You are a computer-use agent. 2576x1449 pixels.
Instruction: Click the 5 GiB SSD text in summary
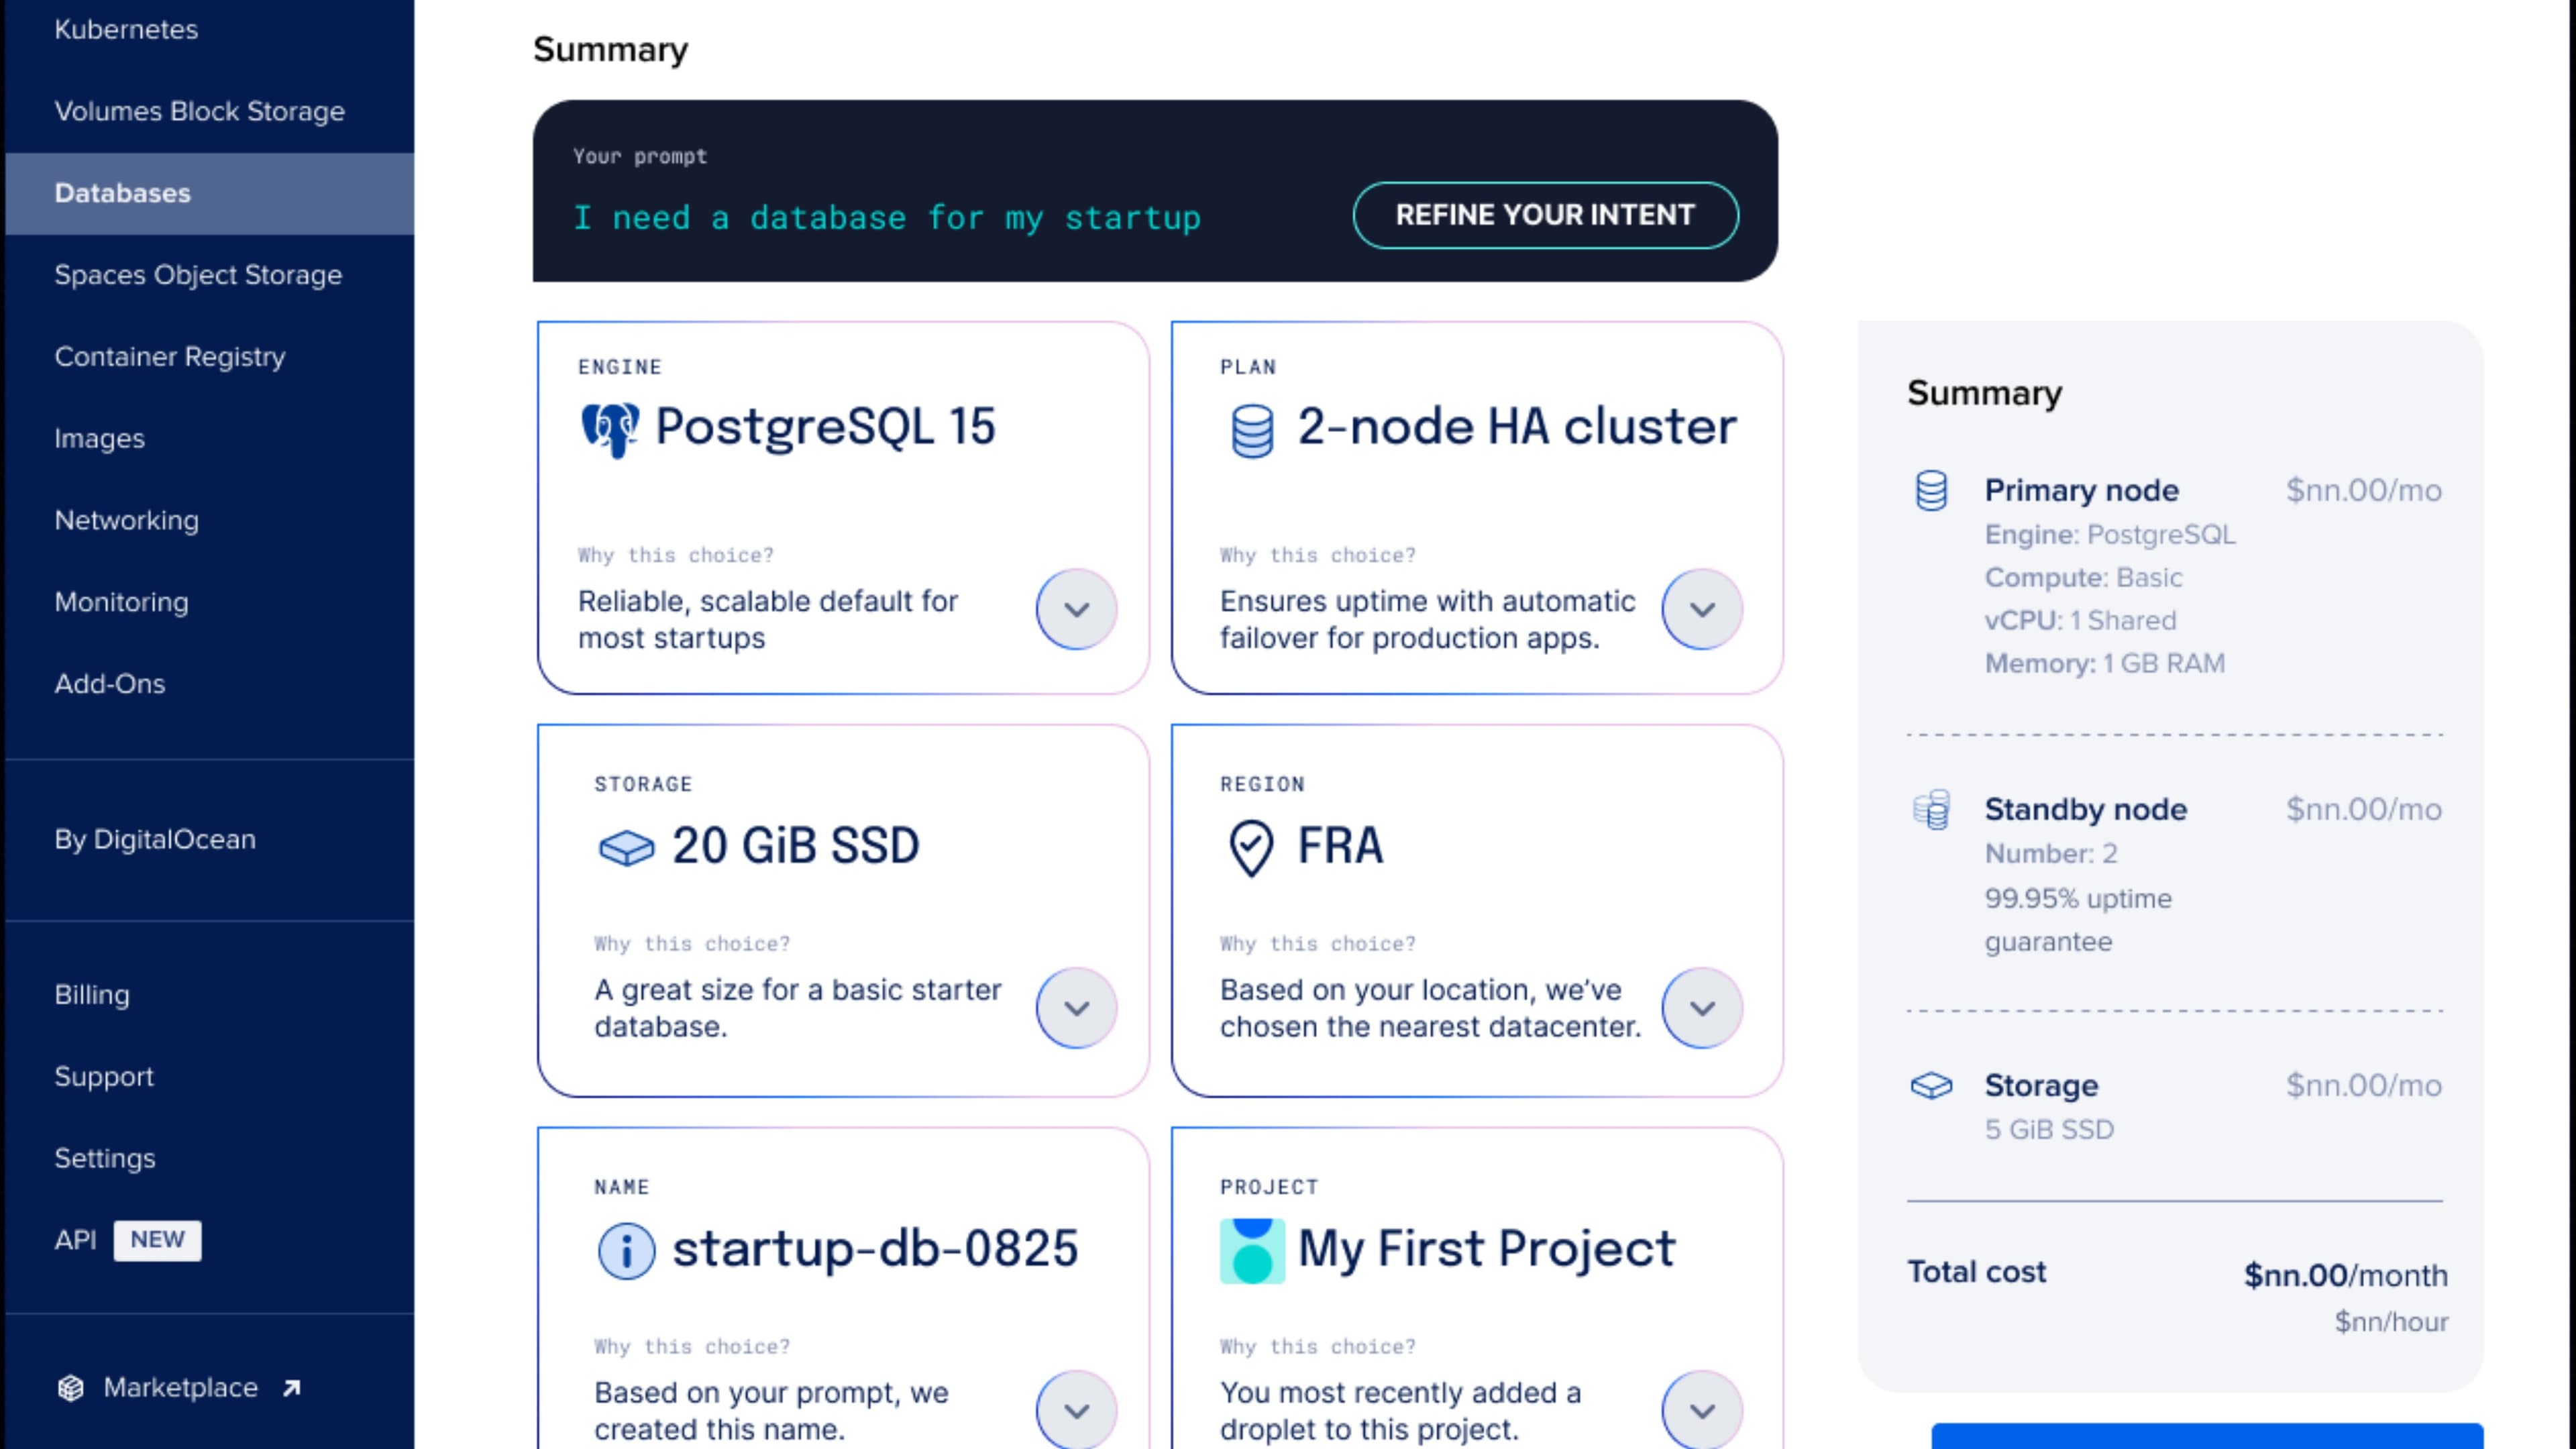[2049, 1130]
